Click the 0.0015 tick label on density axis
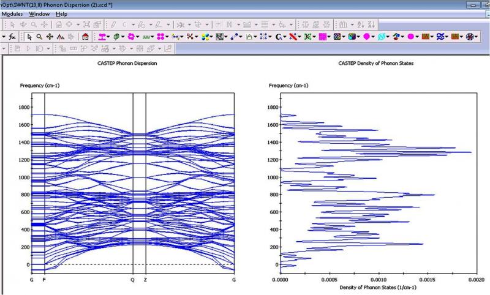The height and width of the screenshot is (295, 490). 428,280
